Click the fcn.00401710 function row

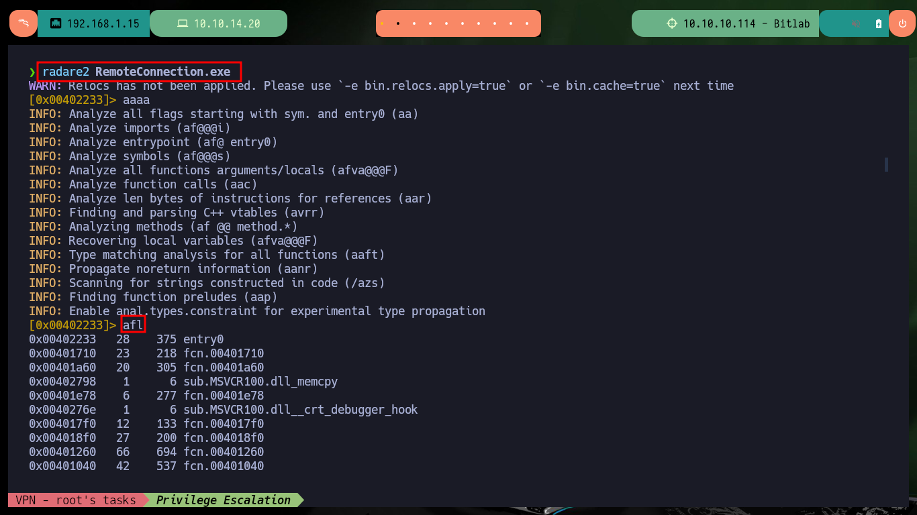[146, 353]
